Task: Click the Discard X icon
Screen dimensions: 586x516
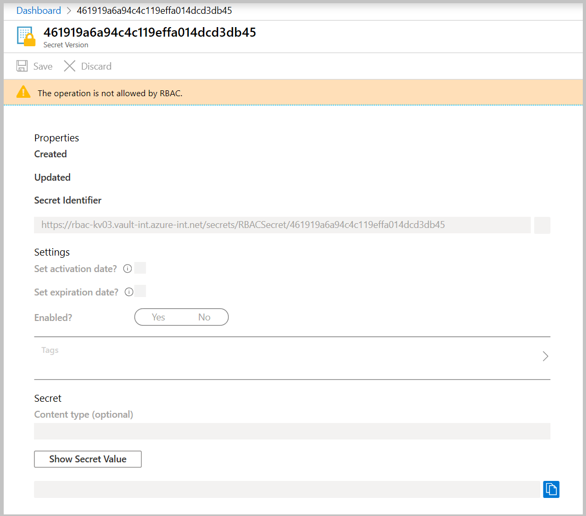Action: pyautogui.click(x=70, y=66)
